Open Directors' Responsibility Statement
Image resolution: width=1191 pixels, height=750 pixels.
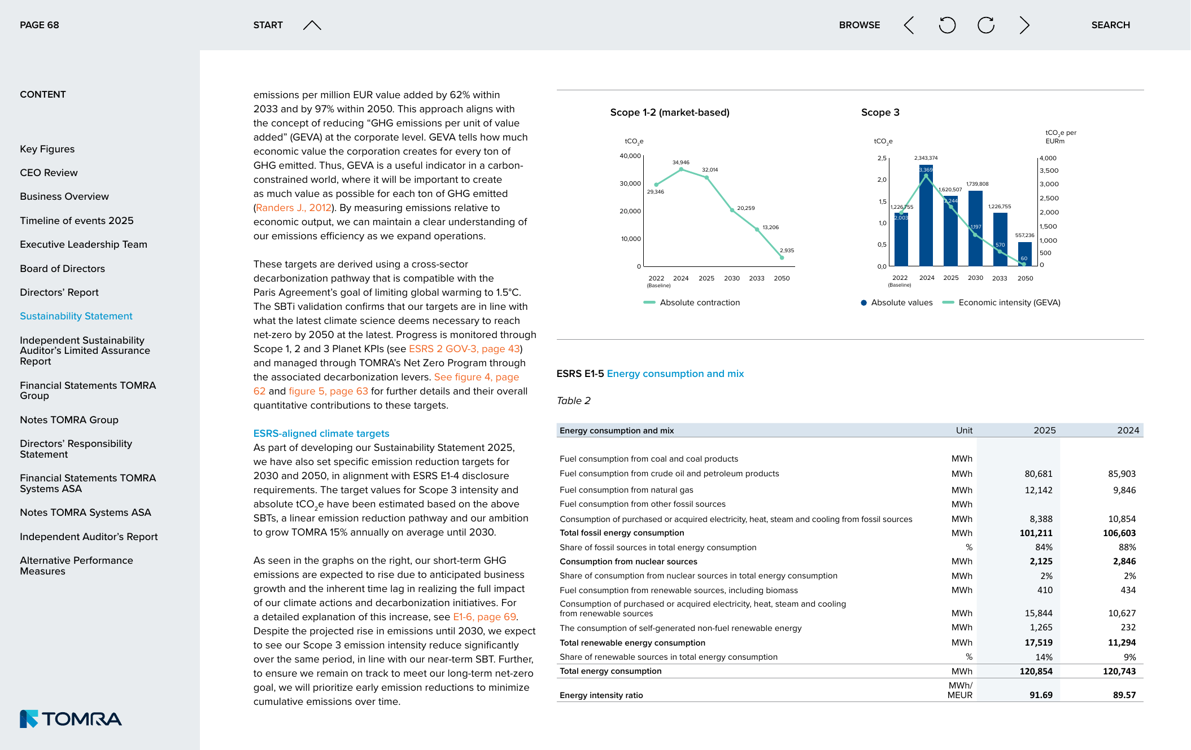coord(76,449)
